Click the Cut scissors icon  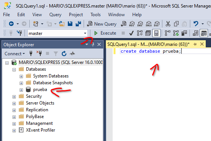168,24
